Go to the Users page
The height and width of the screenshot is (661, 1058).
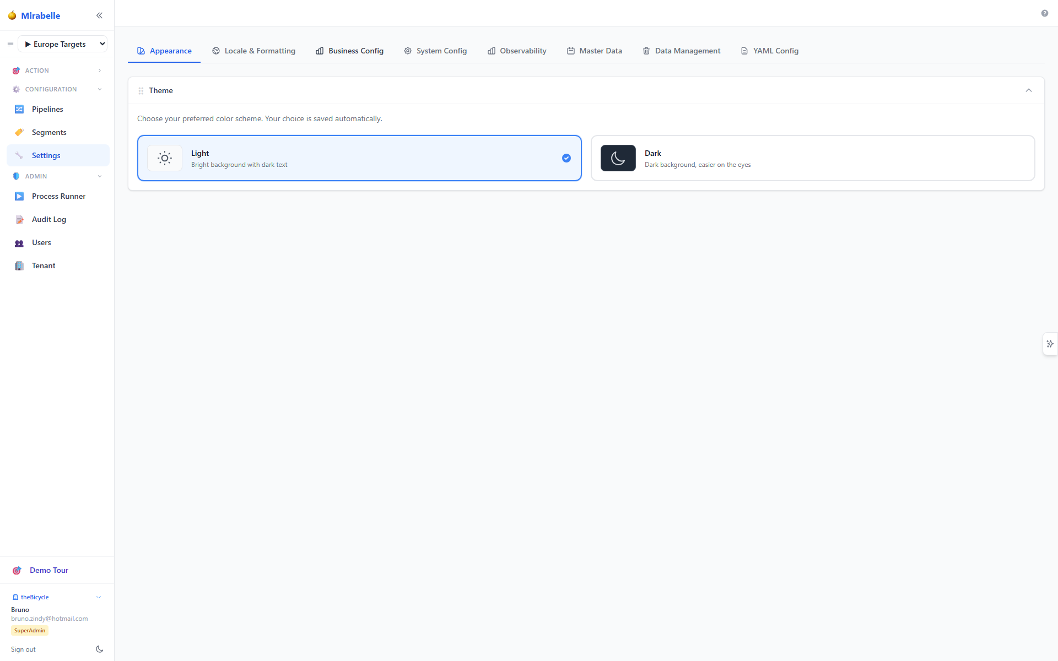click(x=58, y=242)
